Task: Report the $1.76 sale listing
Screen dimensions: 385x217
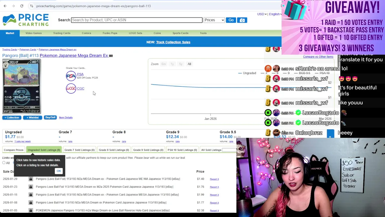Action: [214, 187]
